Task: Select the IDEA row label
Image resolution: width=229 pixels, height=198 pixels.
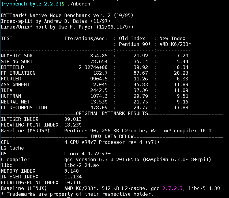Action: pyautogui.click(x=7, y=90)
